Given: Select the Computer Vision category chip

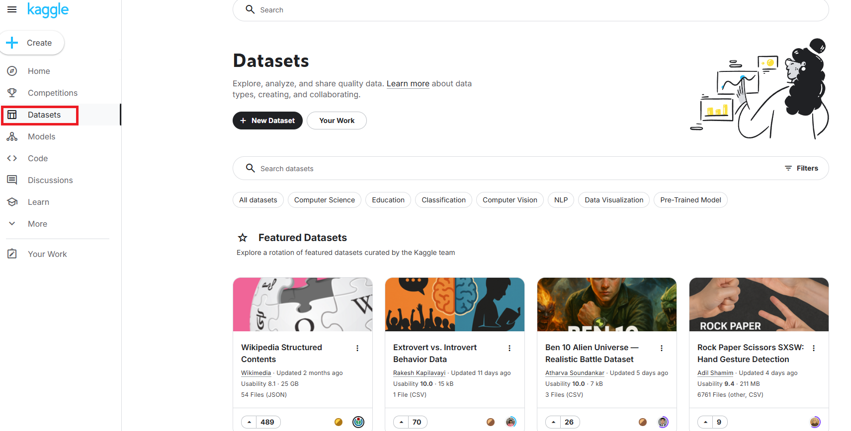Looking at the screenshot, I should [510, 200].
